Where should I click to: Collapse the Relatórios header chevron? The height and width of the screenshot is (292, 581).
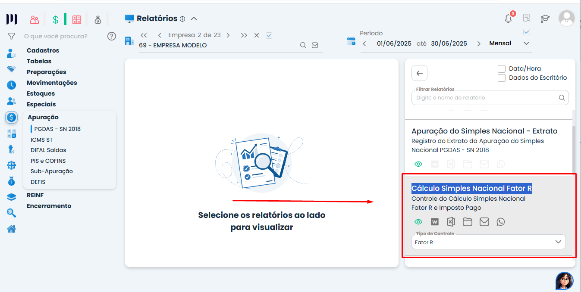click(194, 19)
